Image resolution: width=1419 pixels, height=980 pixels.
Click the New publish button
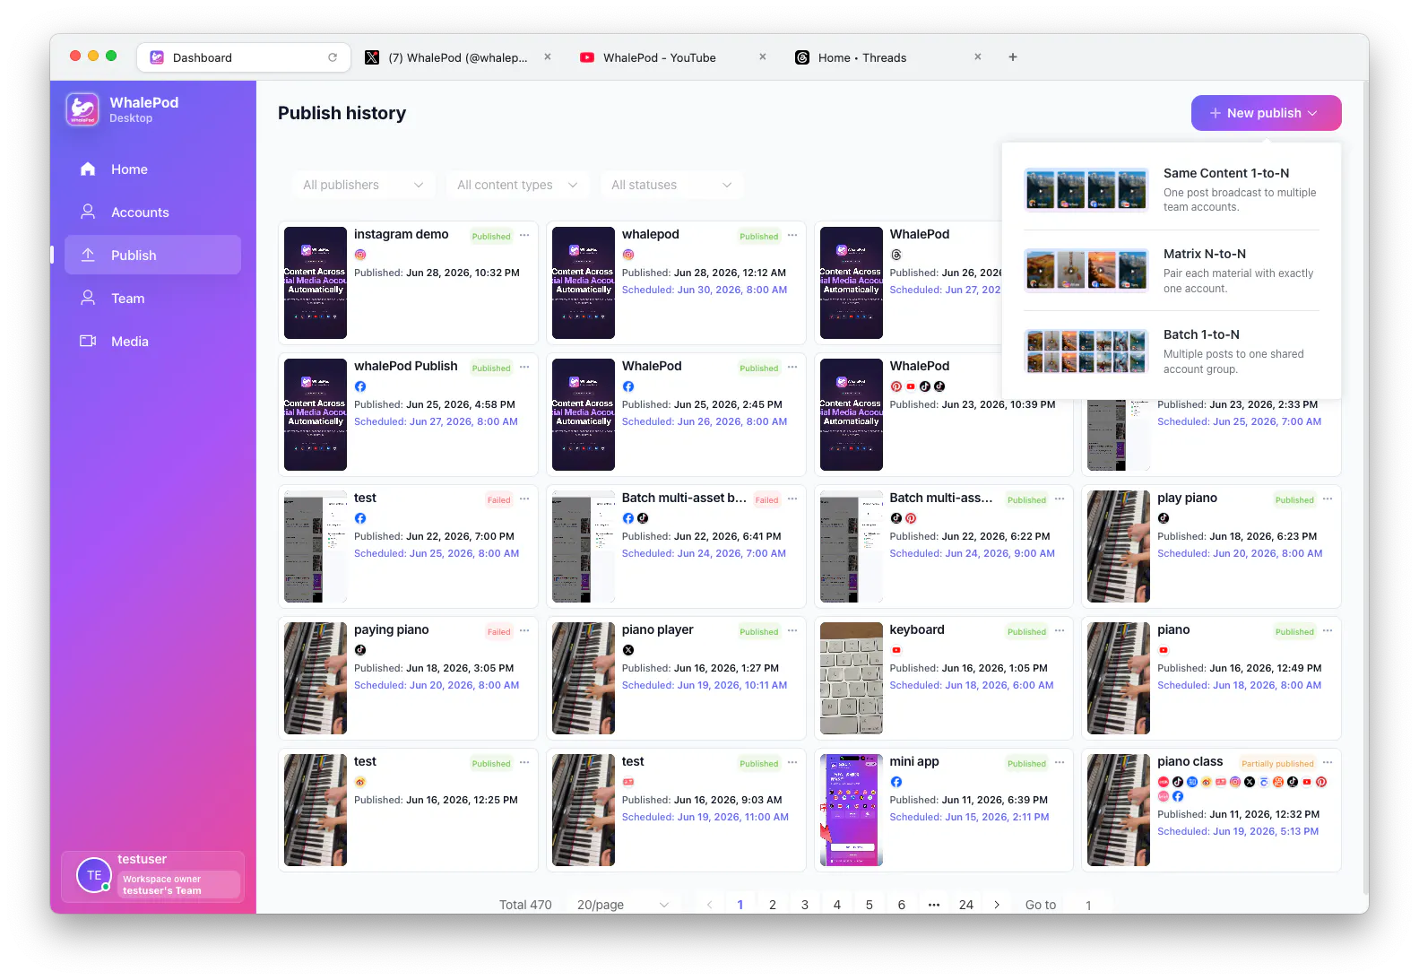1266,113
